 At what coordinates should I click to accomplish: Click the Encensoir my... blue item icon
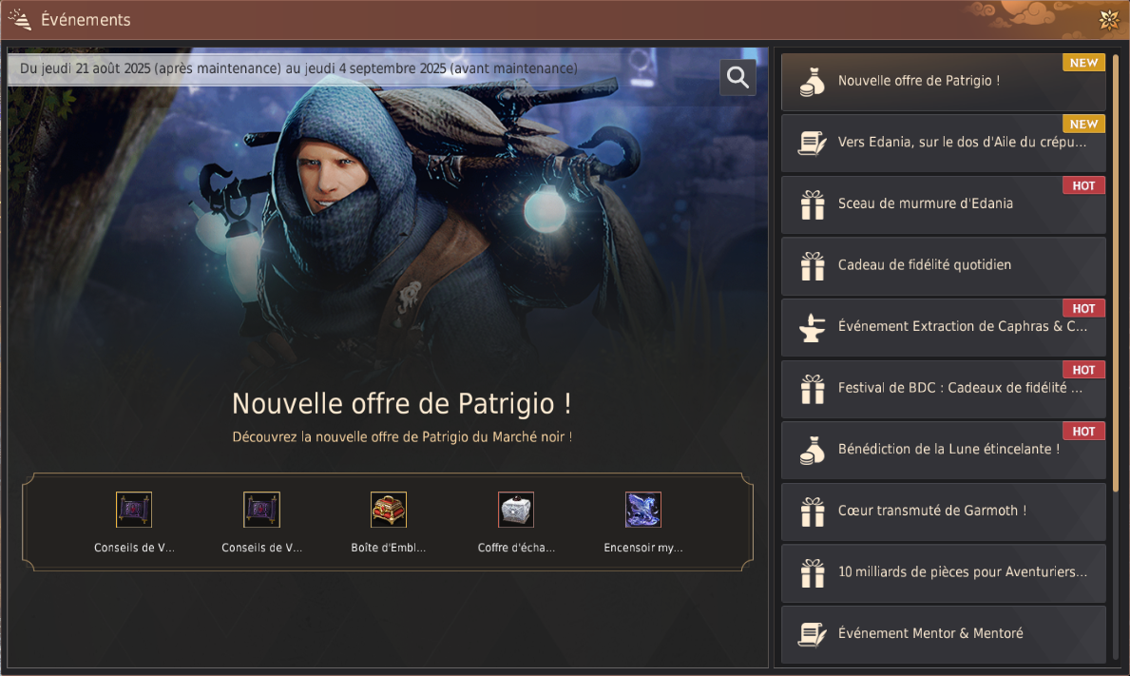pyautogui.click(x=642, y=510)
